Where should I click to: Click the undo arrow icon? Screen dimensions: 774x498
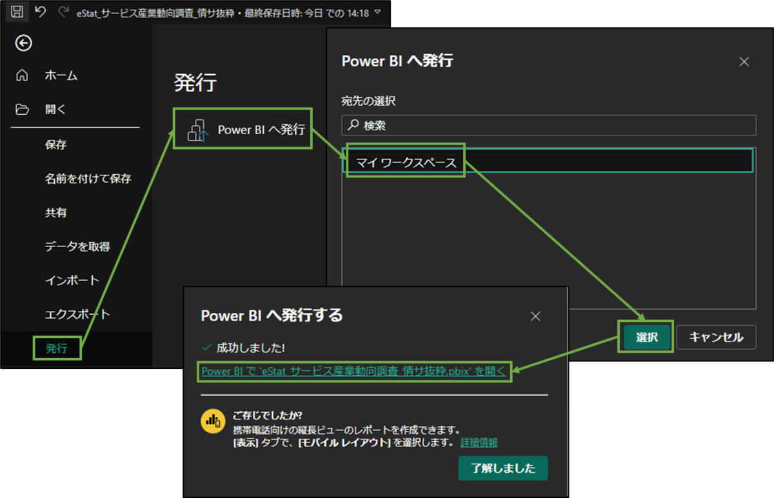(40, 12)
